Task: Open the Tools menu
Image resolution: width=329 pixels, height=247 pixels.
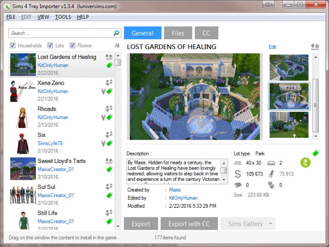Action: coord(63,17)
